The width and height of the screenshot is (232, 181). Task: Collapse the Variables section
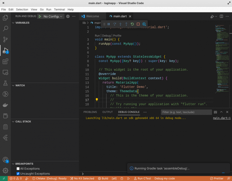(22, 23)
